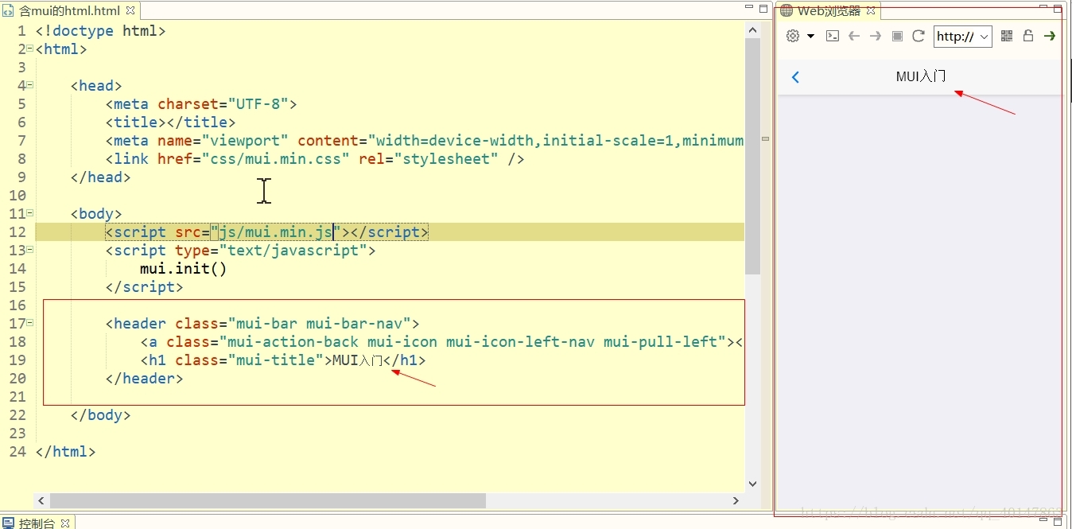Refresh the Web browser preview
The height and width of the screenshot is (529, 1072).
point(919,36)
